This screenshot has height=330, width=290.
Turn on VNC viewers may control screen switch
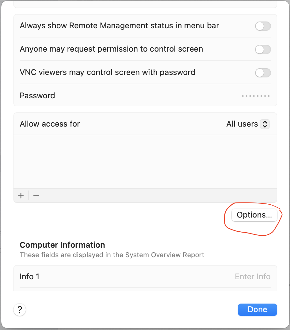(x=263, y=73)
